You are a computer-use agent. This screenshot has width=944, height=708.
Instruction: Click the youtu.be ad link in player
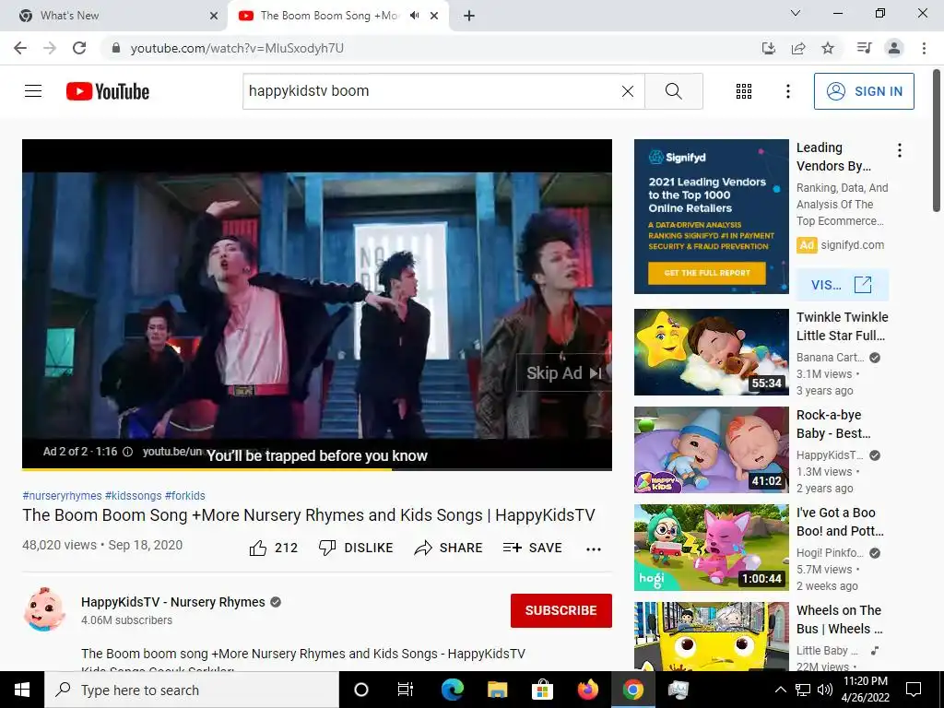(172, 452)
